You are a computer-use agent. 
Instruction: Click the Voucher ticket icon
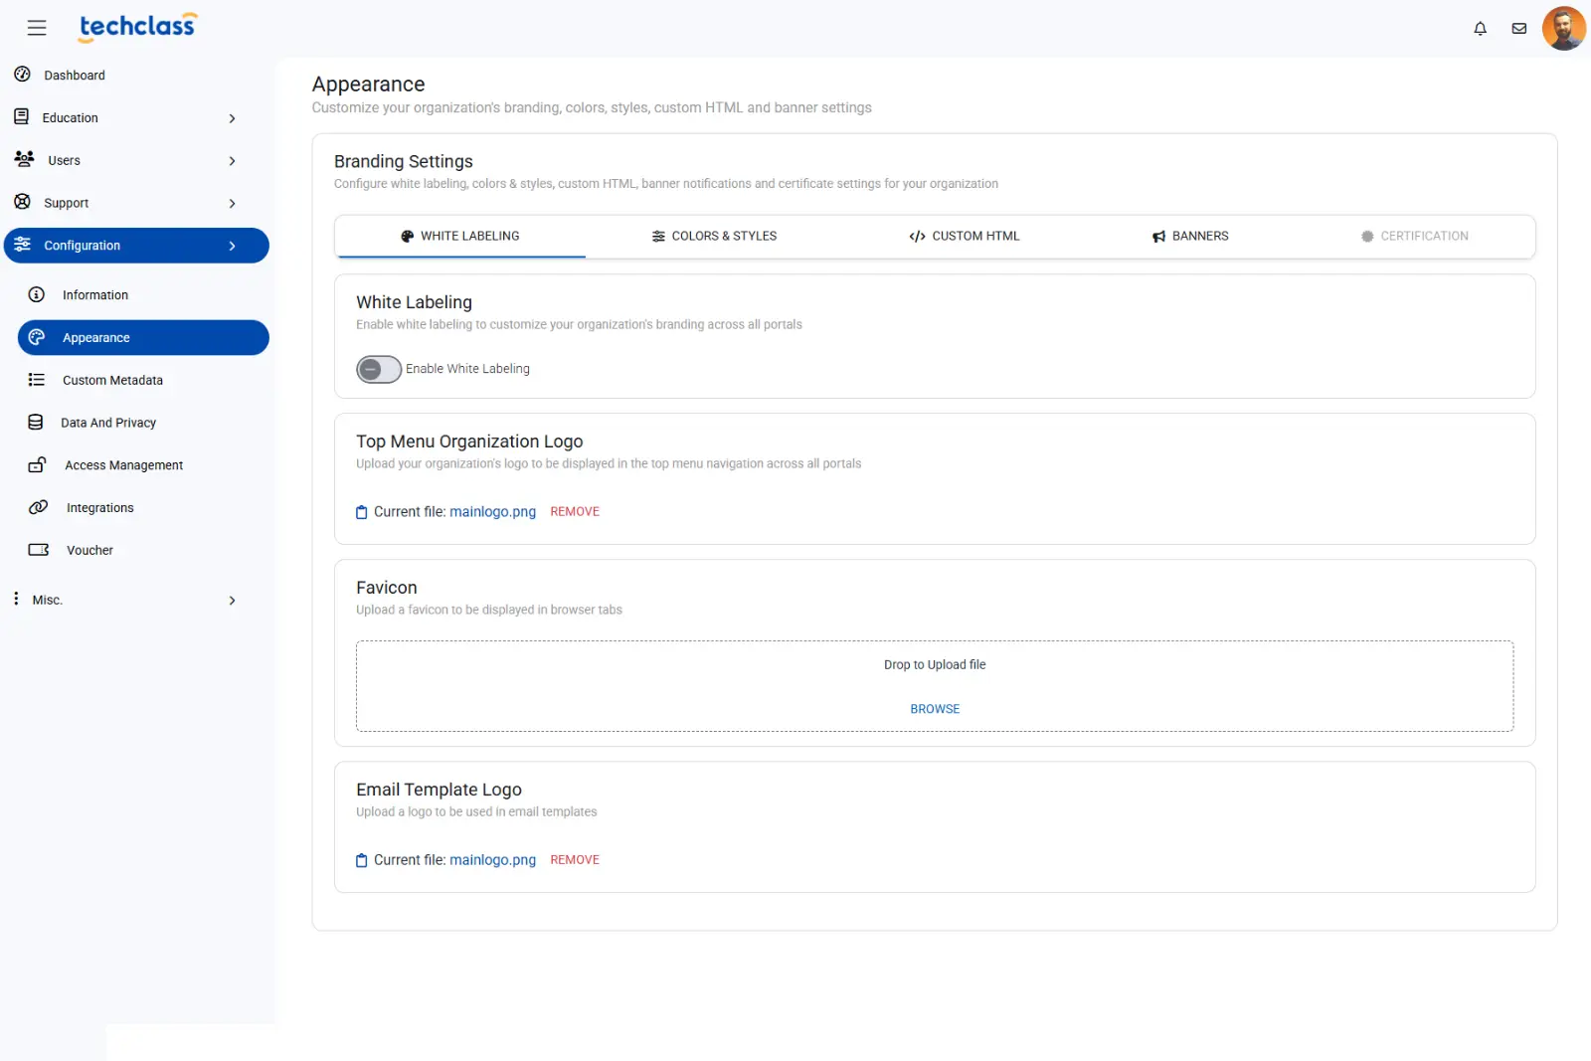[x=39, y=550]
